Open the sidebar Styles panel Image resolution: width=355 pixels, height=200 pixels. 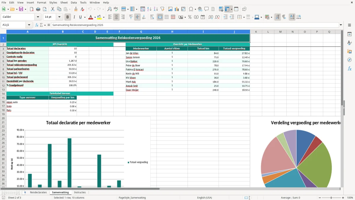pyautogui.click(x=349, y=43)
